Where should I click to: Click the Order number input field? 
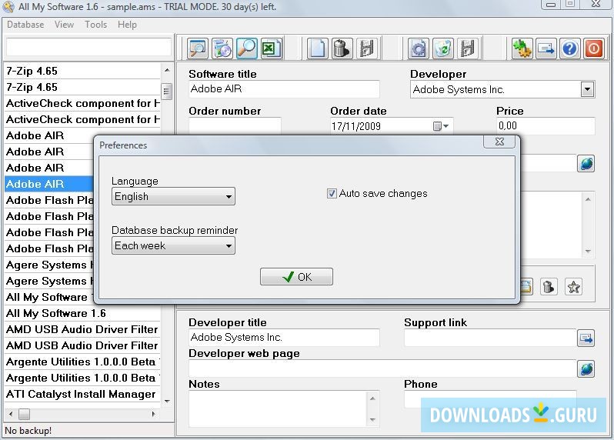click(x=235, y=125)
